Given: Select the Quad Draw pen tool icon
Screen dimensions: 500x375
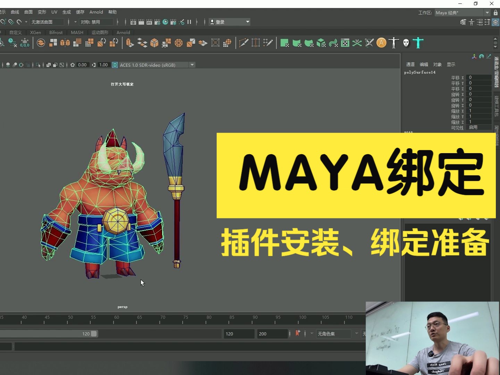Looking at the screenshot, I should coord(268,43).
